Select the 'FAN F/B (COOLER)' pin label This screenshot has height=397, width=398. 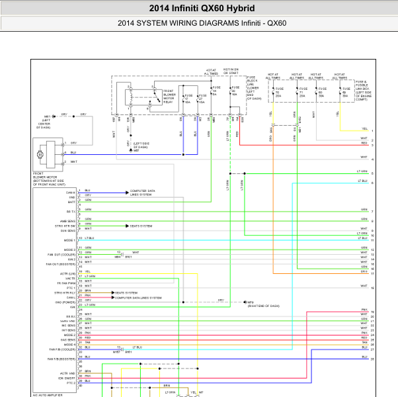click(x=62, y=349)
